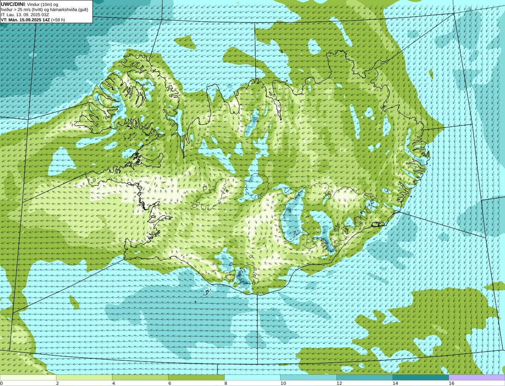Click the light green 4–6 m/s legend swatch
The width and height of the screenshot is (505, 386).
coord(140,377)
